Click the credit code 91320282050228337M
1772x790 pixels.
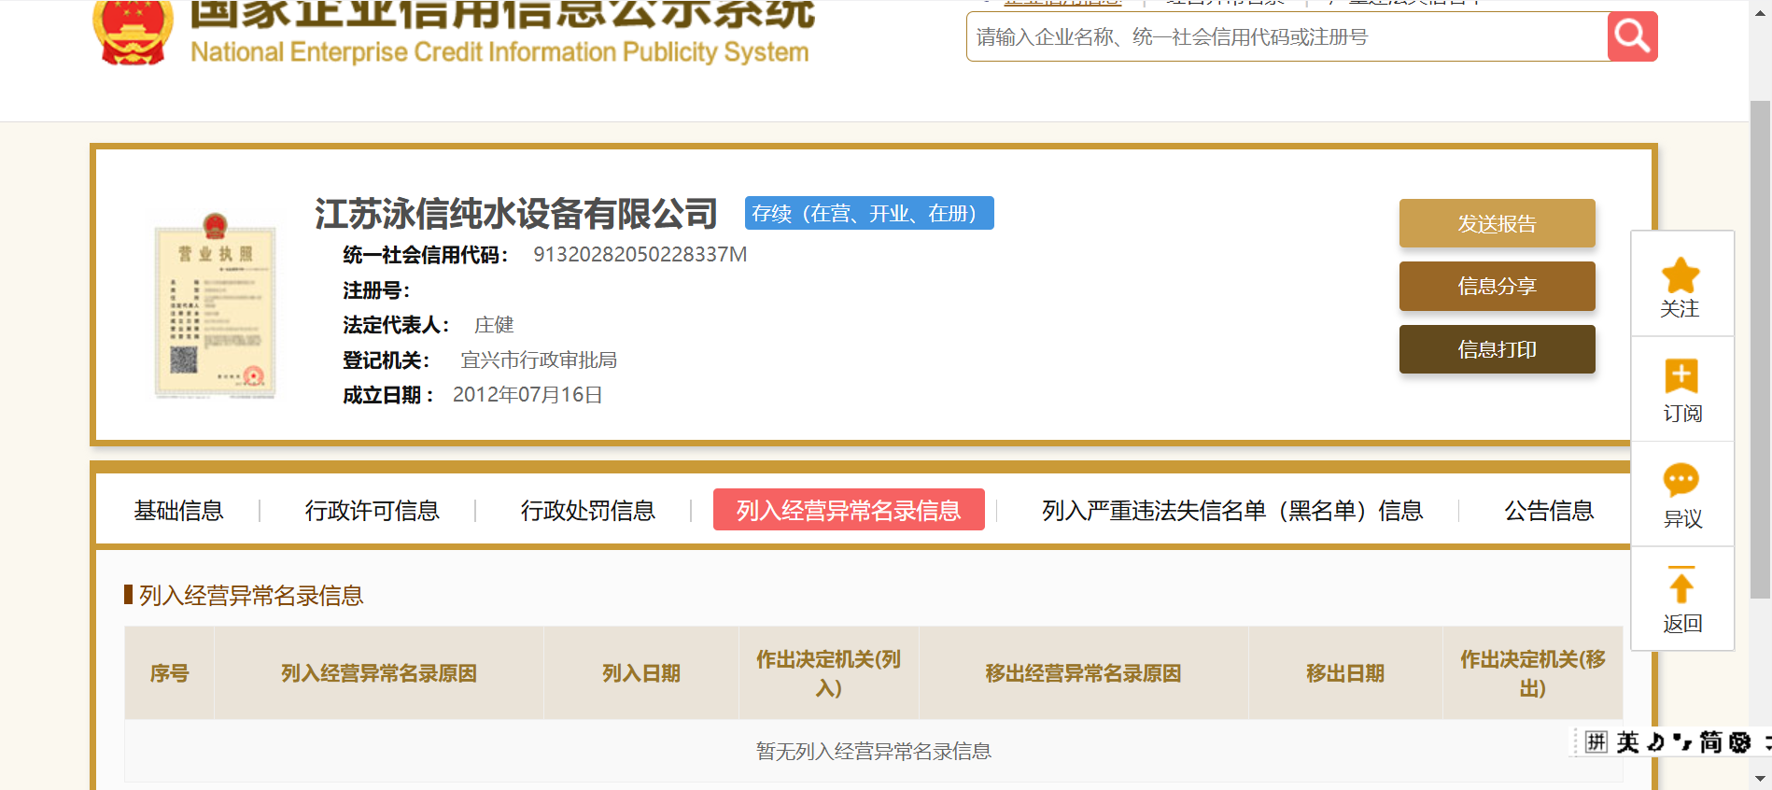point(640,254)
